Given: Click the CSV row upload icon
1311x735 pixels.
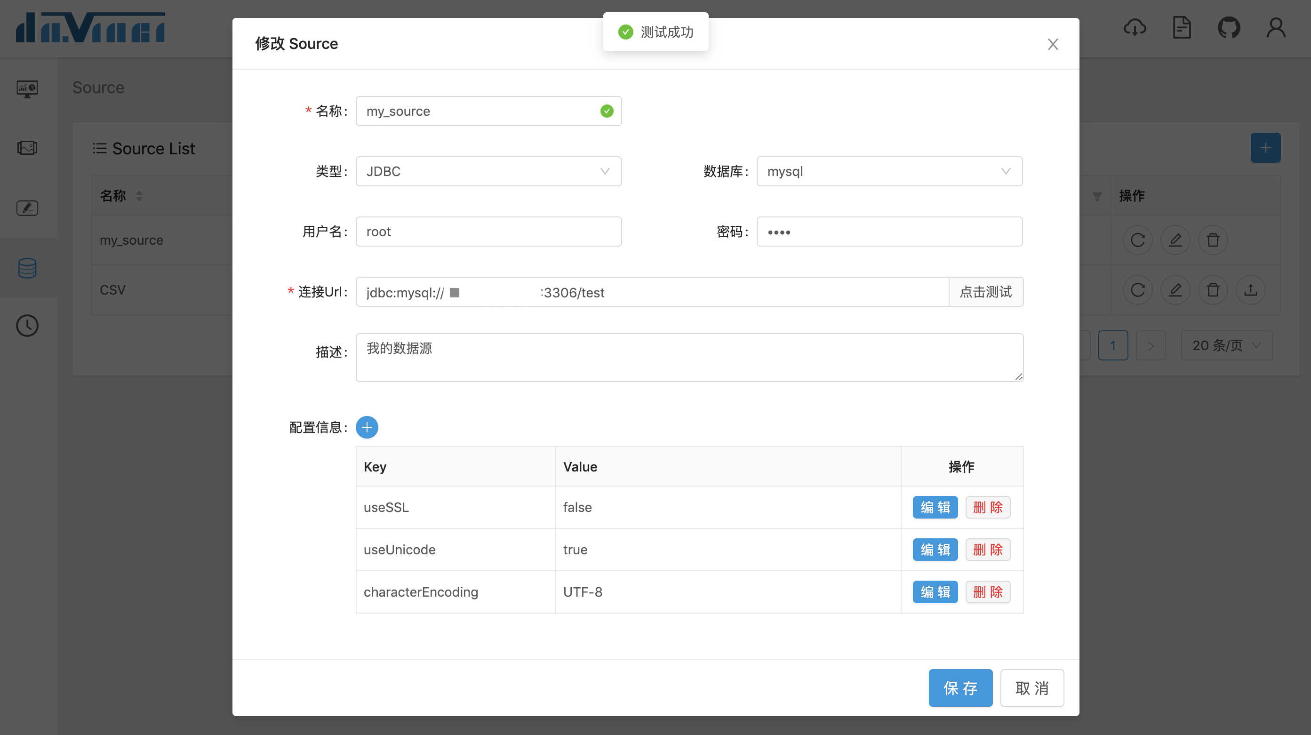Looking at the screenshot, I should [1250, 290].
